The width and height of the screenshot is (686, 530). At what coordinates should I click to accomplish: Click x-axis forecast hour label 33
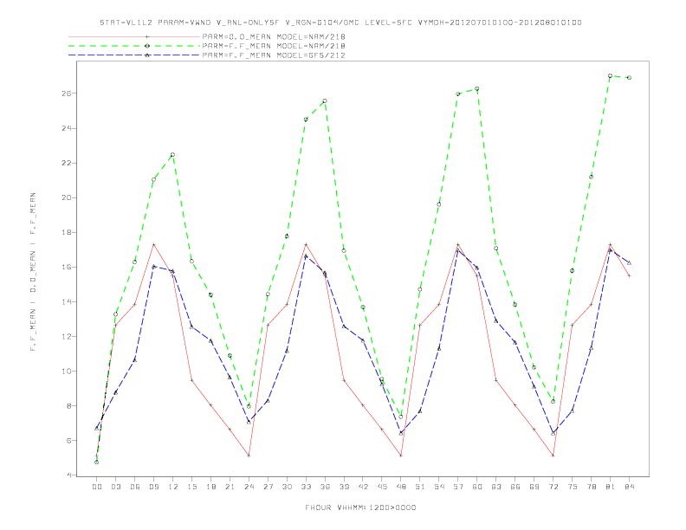[x=306, y=487]
